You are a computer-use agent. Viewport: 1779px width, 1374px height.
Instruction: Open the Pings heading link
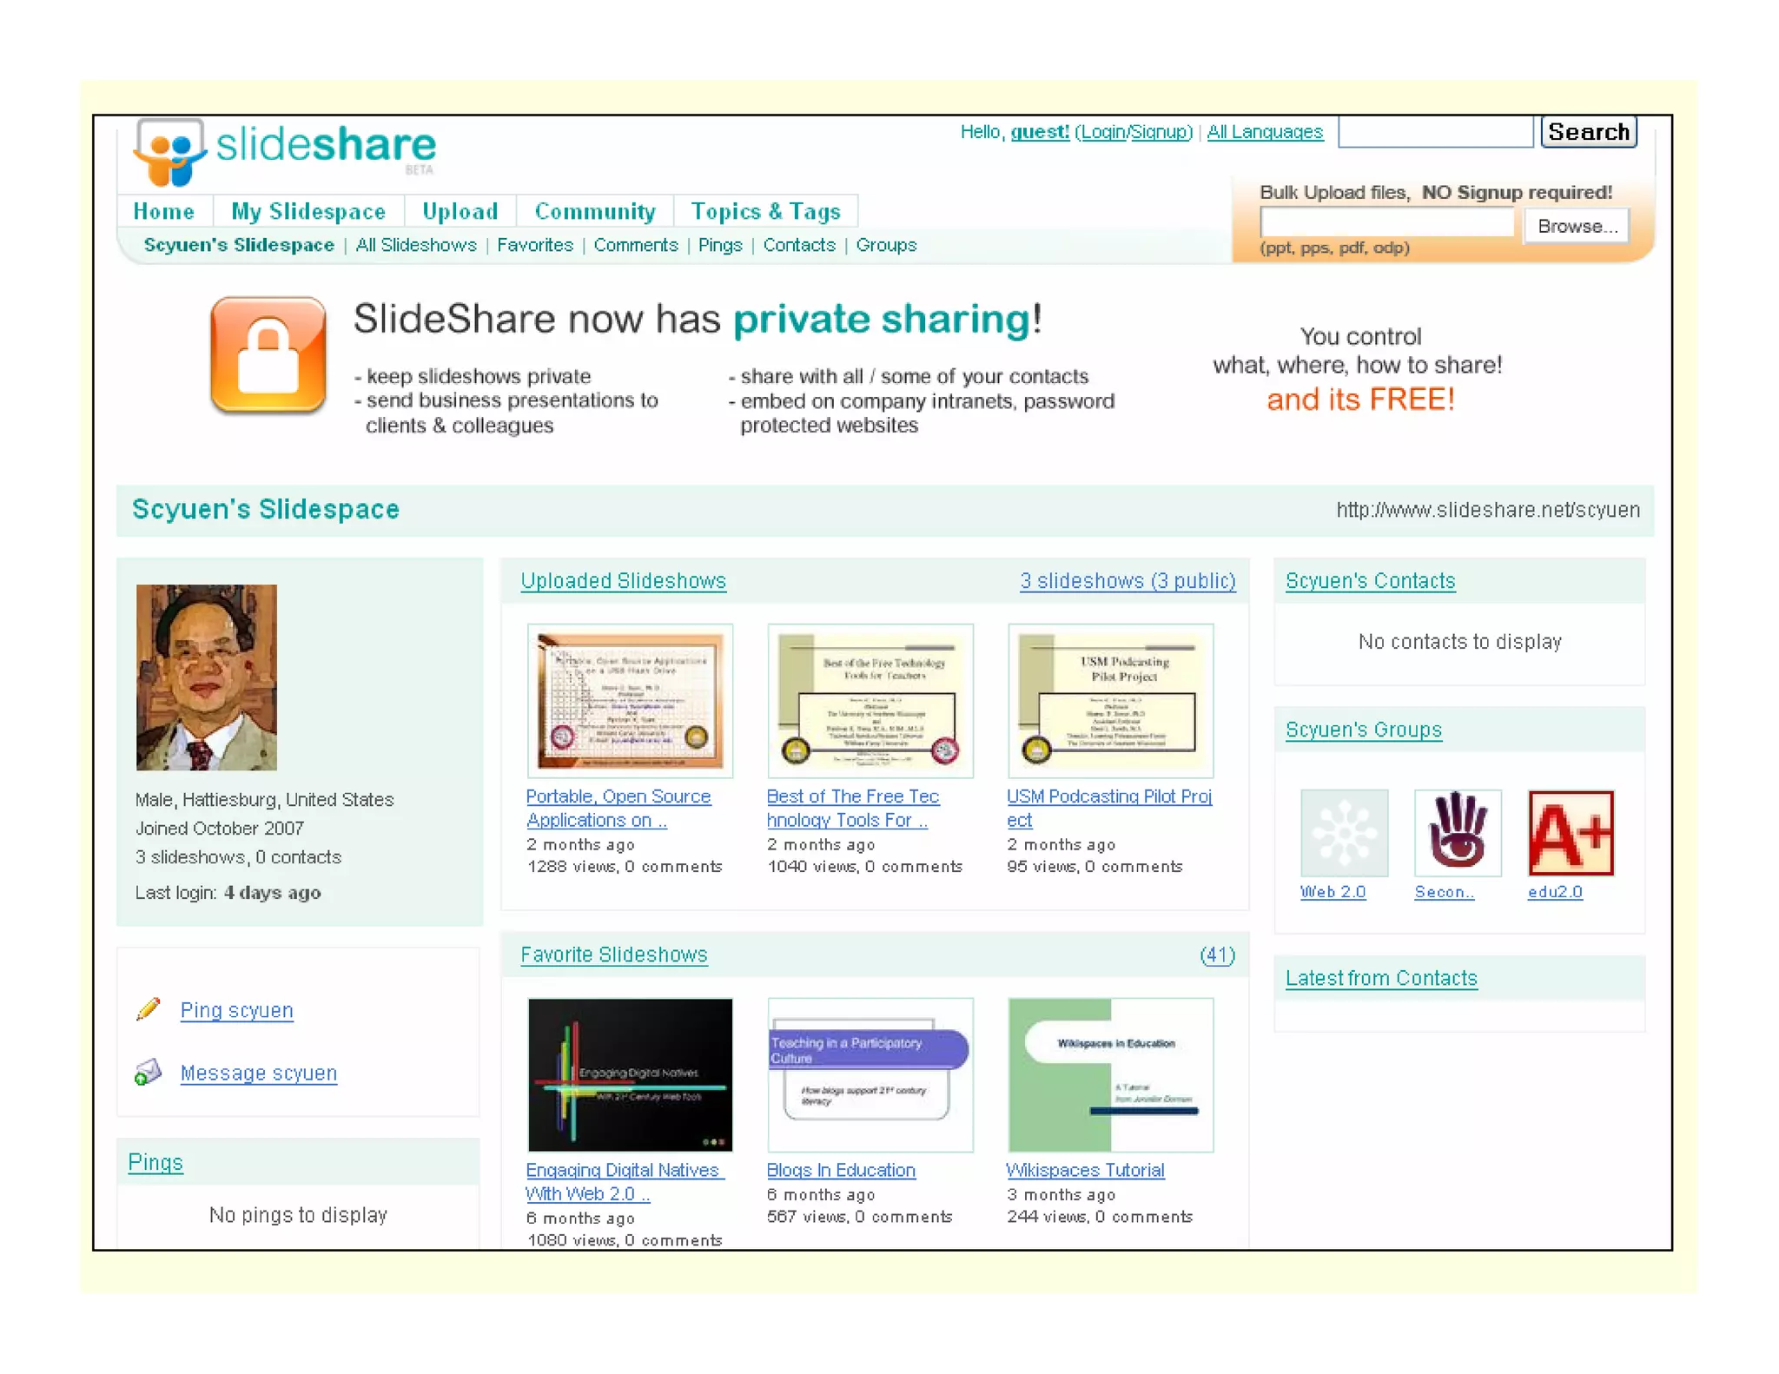click(155, 1162)
